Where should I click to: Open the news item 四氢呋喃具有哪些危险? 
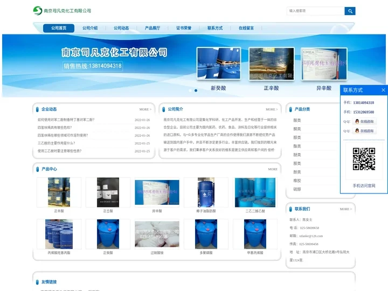pos(54,127)
